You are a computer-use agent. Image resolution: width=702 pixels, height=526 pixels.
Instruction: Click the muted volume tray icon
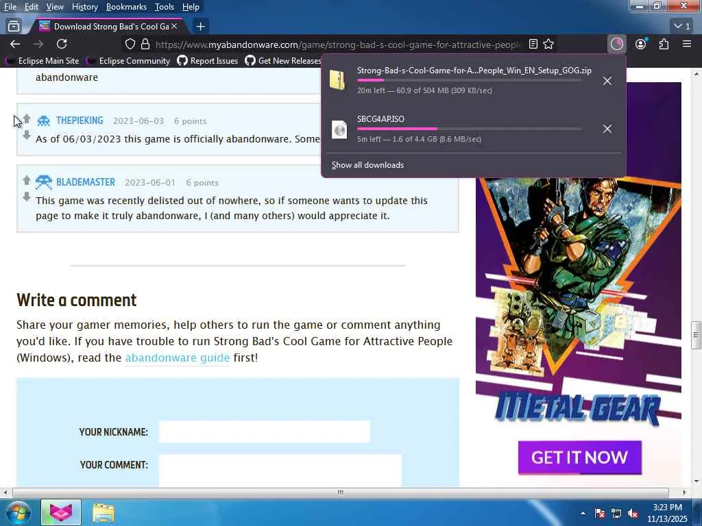point(633,514)
